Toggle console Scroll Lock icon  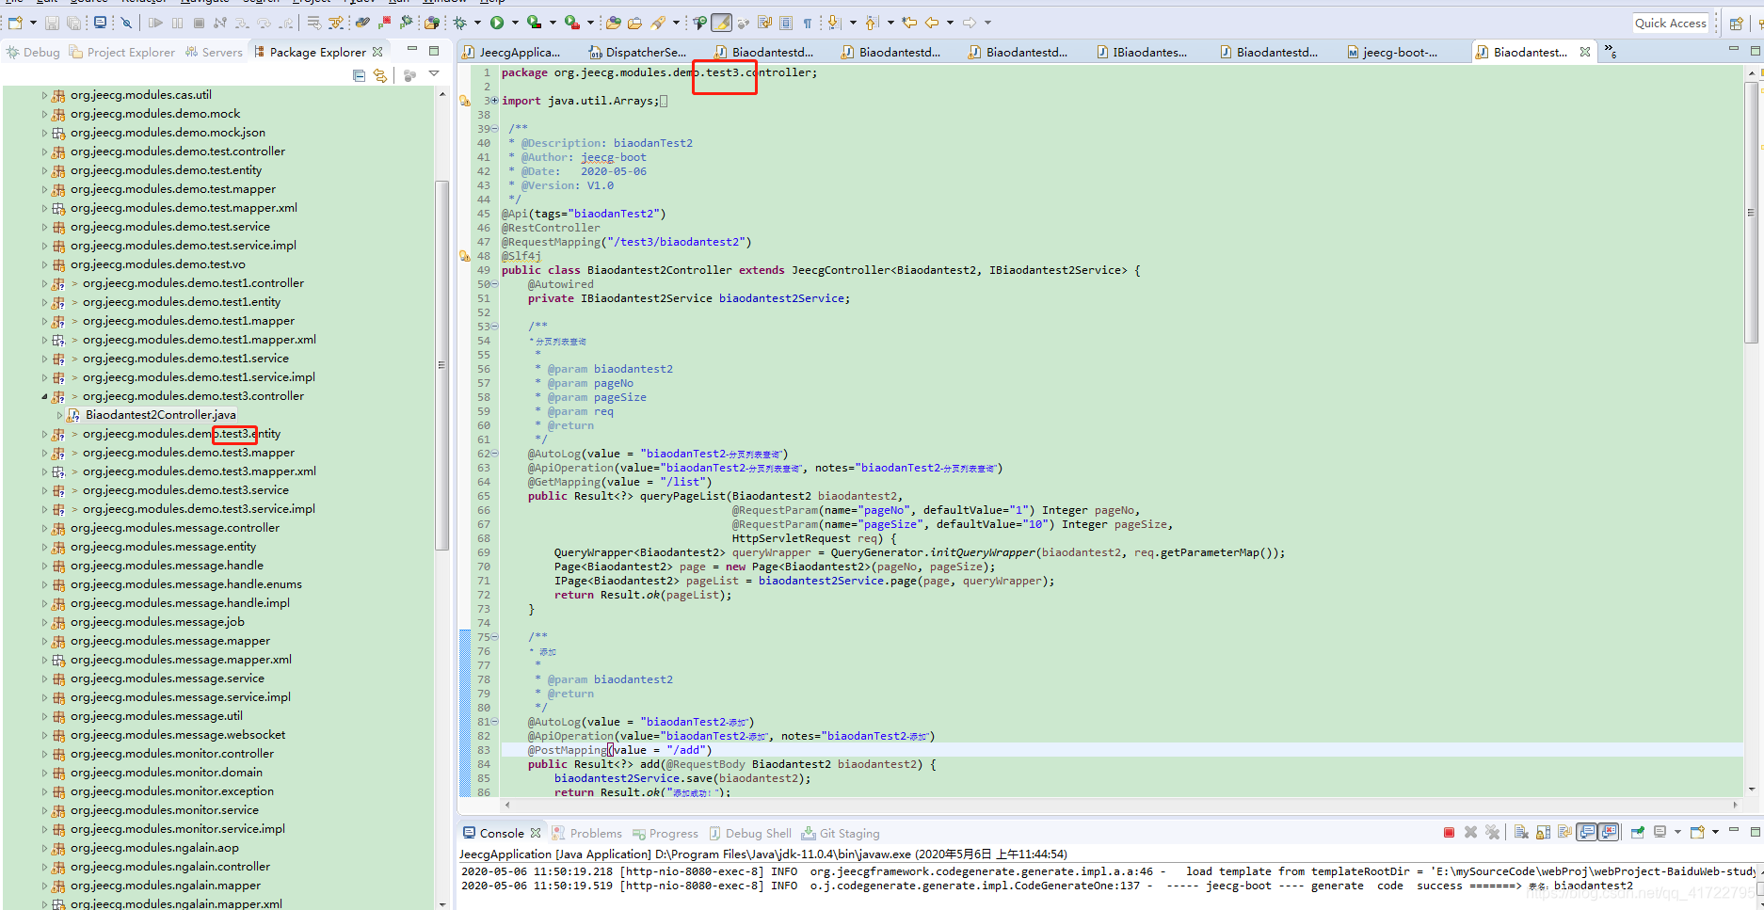(x=1543, y=832)
